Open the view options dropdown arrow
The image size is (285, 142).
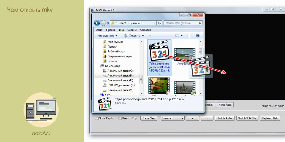click(x=182, y=36)
